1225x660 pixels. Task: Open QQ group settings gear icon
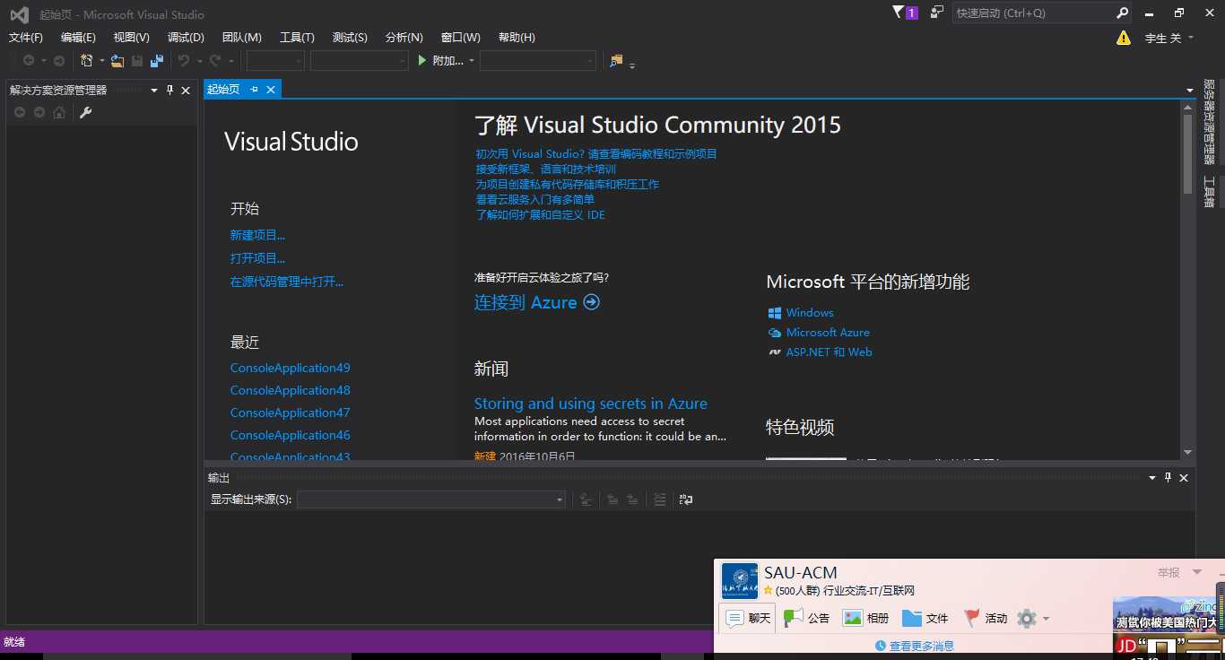point(1027,618)
